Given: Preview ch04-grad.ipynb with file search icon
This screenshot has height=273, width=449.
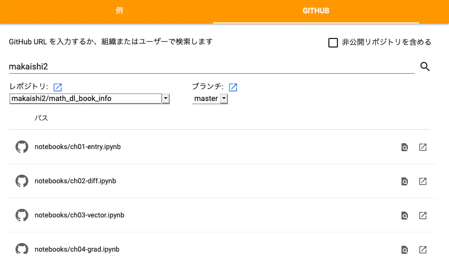Looking at the screenshot, I should (405, 250).
